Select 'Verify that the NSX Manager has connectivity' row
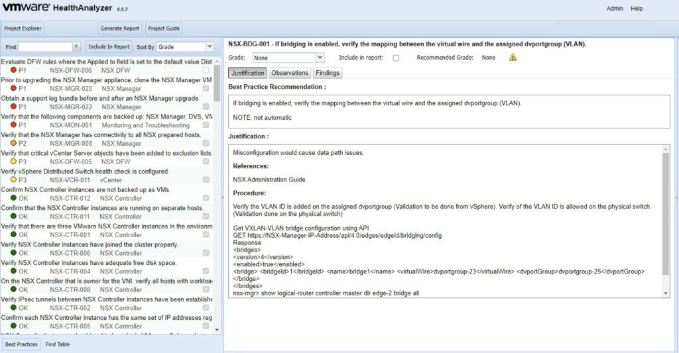 coord(107,139)
